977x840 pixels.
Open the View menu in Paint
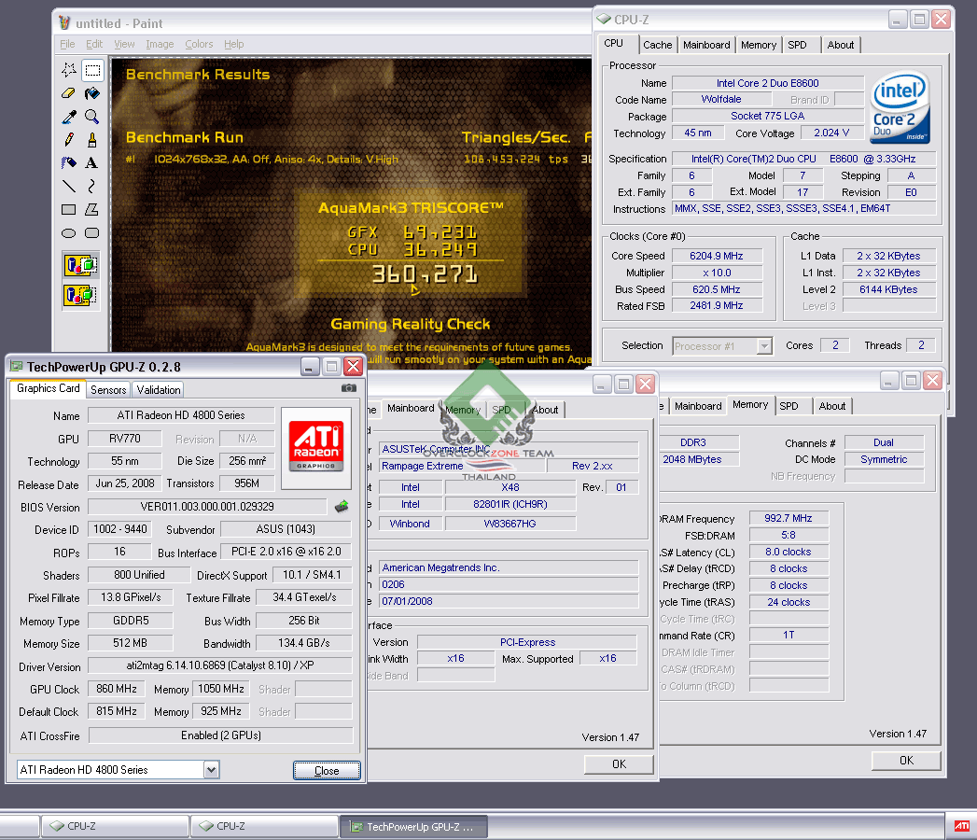(x=124, y=44)
